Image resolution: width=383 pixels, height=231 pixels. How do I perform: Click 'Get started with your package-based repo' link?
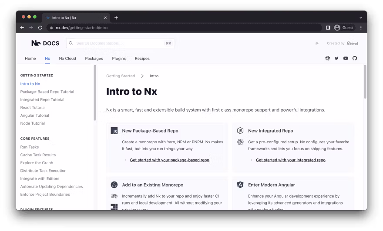point(169,160)
